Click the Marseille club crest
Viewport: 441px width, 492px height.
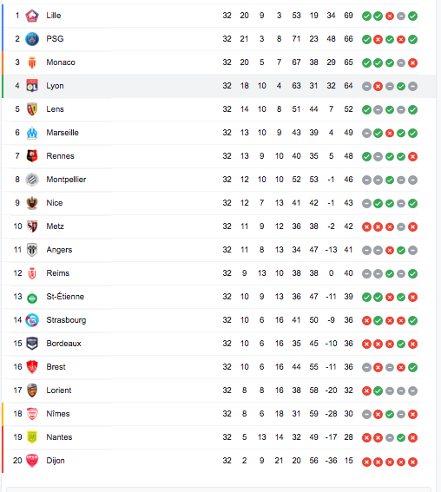[x=32, y=133]
